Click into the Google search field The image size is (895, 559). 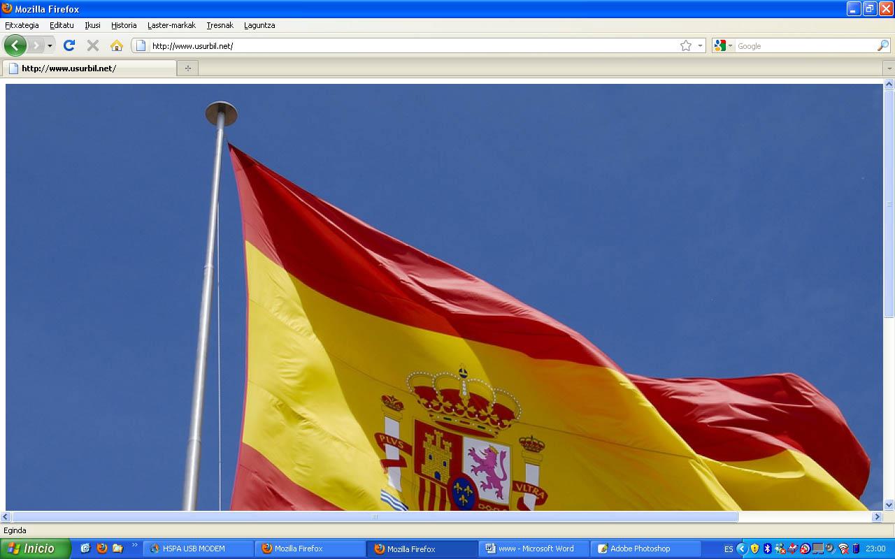pyautogui.click(x=804, y=45)
